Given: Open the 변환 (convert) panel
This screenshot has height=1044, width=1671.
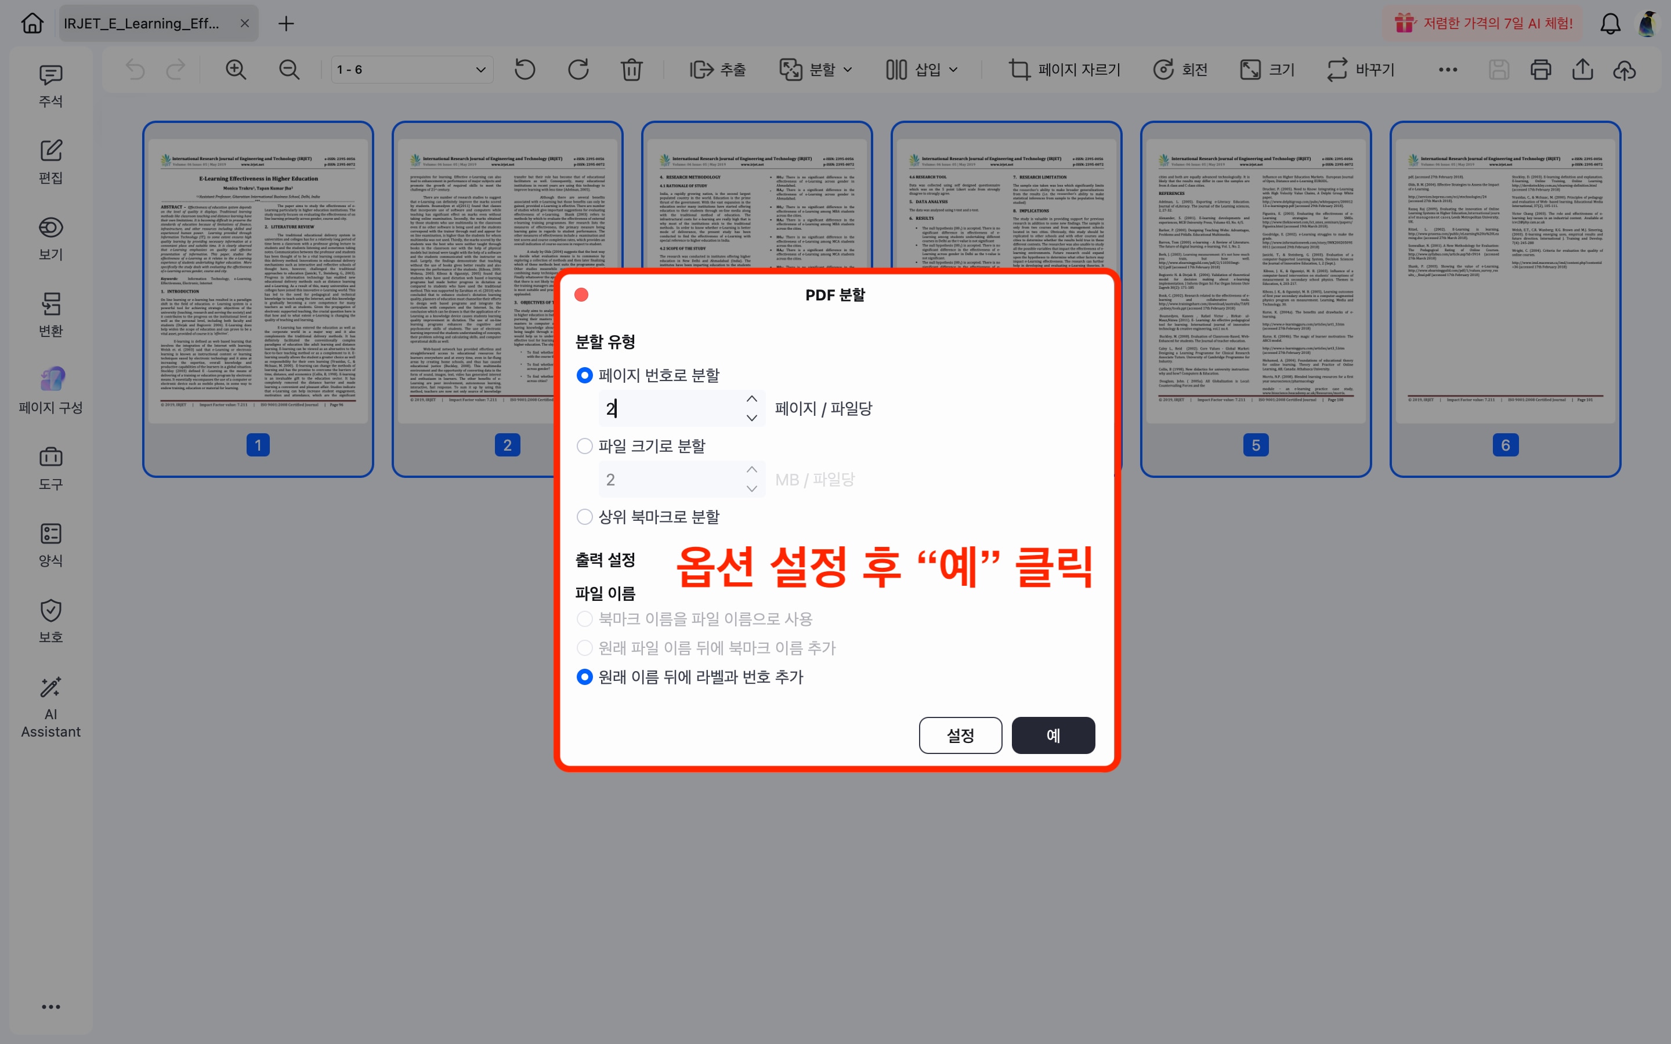Looking at the screenshot, I should click(50, 315).
